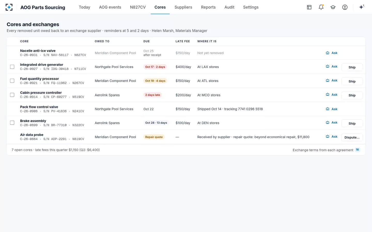Ask about the Pack flow control valve core
This screenshot has width=372, height=232.
332,109
